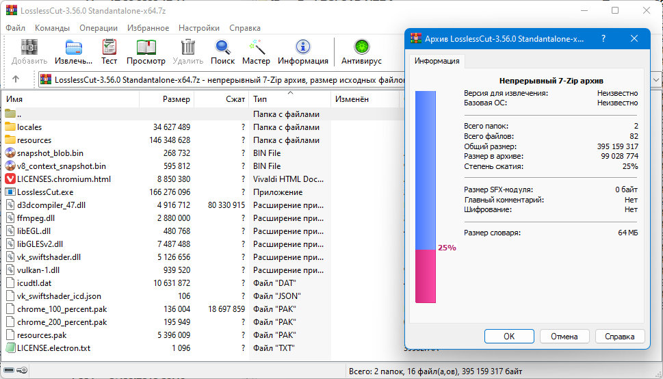The width and height of the screenshot is (663, 379).
Task: Click the help '?' button in dialog title
Action: [x=603, y=38]
